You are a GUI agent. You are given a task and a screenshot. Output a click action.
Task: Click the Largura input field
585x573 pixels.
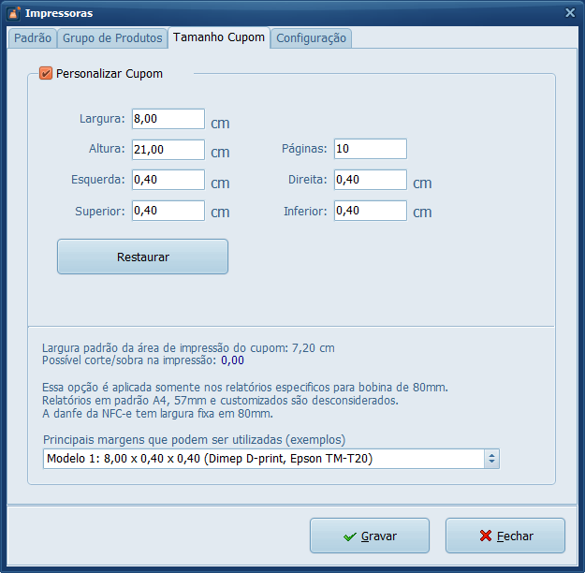point(168,119)
